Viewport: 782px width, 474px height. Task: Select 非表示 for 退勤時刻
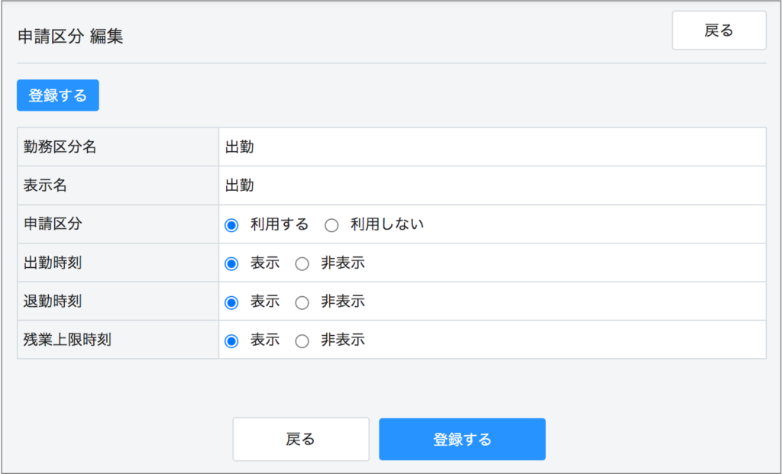[302, 302]
